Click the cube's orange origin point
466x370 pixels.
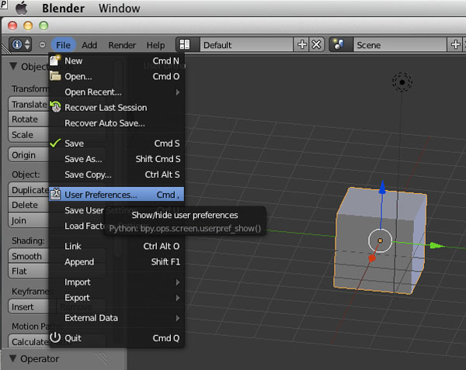coord(380,240)
